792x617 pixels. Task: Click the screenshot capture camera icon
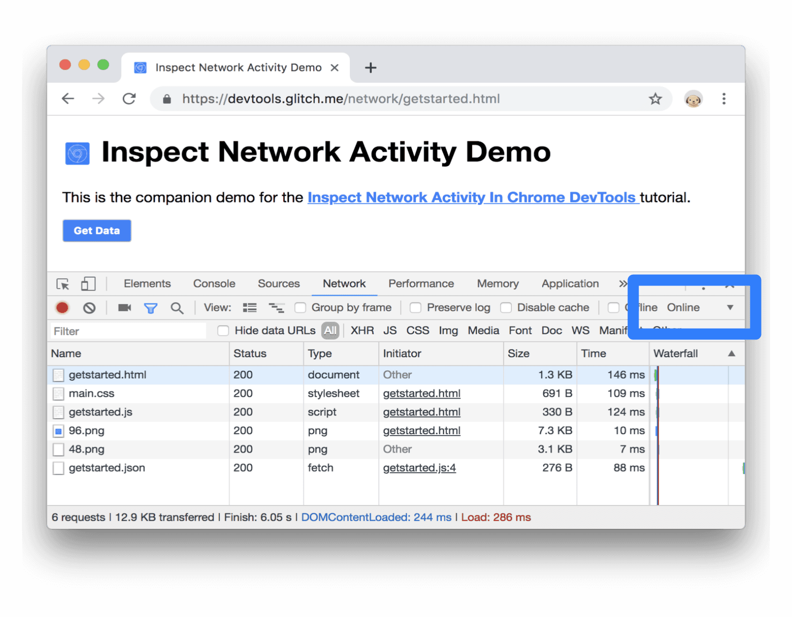(x=124, y=308)
